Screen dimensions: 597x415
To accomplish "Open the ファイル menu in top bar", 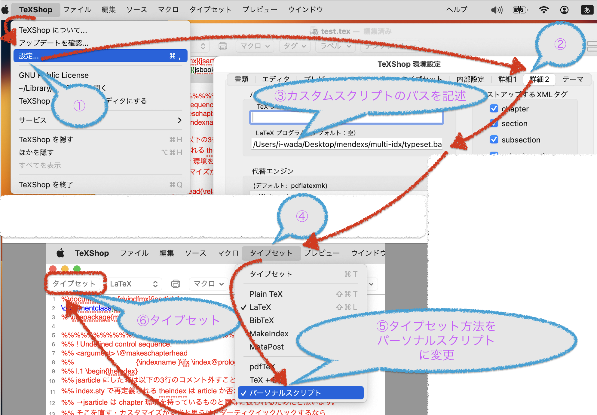I will (77, 10).
